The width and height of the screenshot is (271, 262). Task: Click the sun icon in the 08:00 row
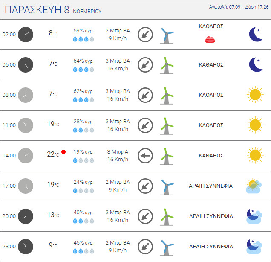(x=255, y=95)
